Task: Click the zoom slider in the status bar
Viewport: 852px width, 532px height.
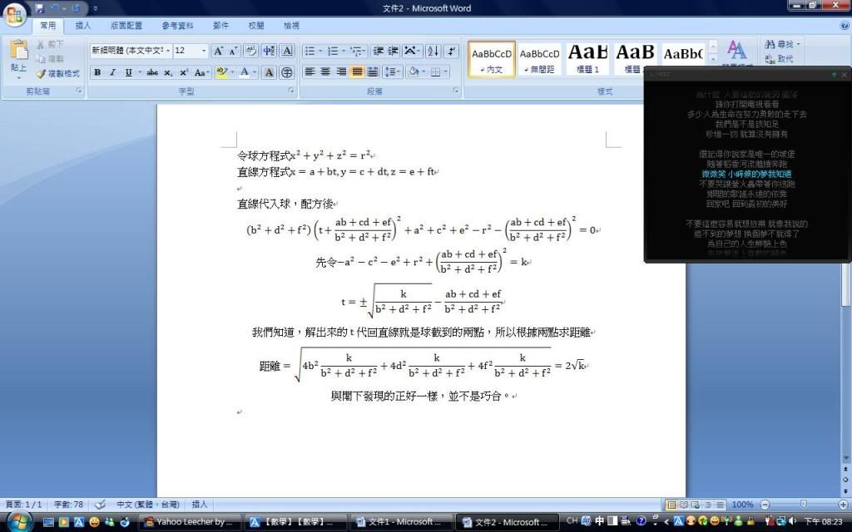Action: (x=804, y=505)
